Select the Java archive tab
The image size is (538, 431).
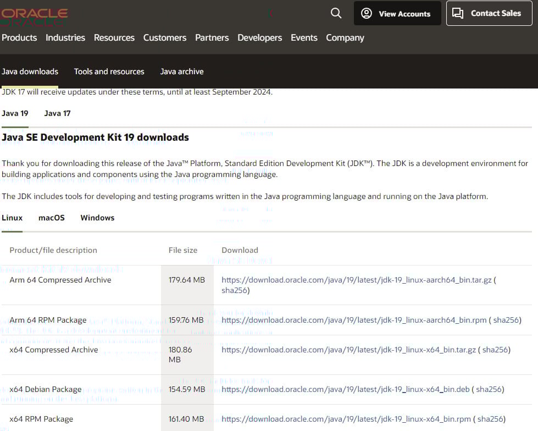coord(182,71)
